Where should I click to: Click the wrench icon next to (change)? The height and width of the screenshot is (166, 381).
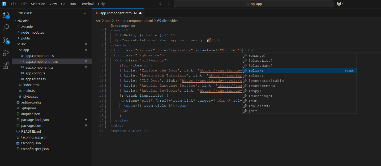click(245, 56)
